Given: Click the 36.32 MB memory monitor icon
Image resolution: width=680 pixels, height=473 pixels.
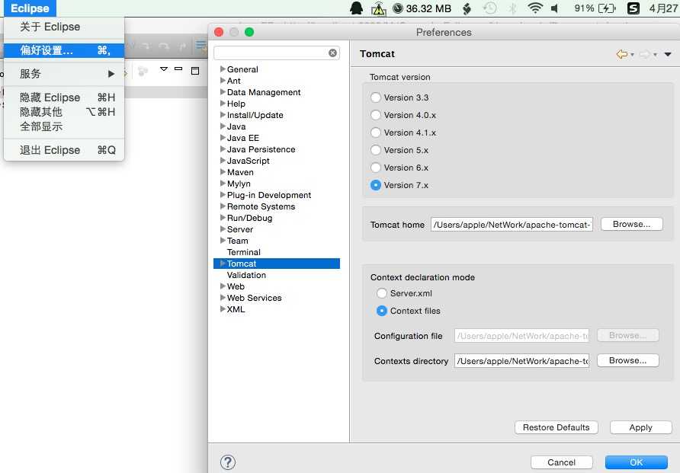Looking at the screenshot, I should (422, 8).
